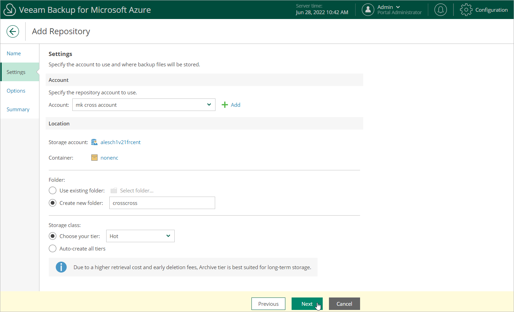Select Create new folder radio button

(53, 203)
